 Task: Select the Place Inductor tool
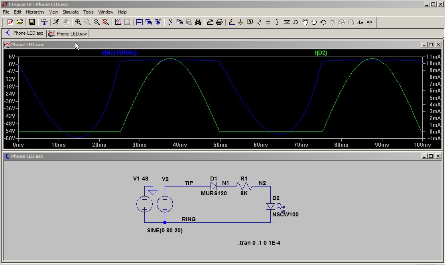click(x=277, y=22)
